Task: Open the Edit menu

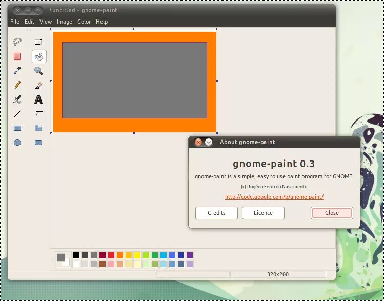Action: [29, 22]
